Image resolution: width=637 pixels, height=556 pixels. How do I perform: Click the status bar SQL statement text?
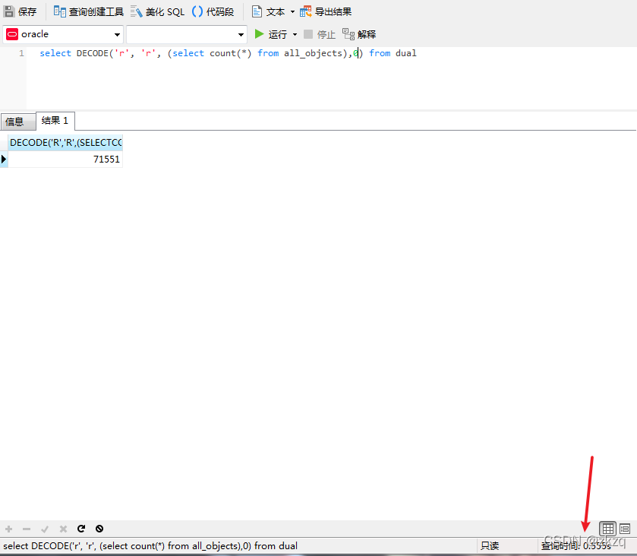[150, 546]
